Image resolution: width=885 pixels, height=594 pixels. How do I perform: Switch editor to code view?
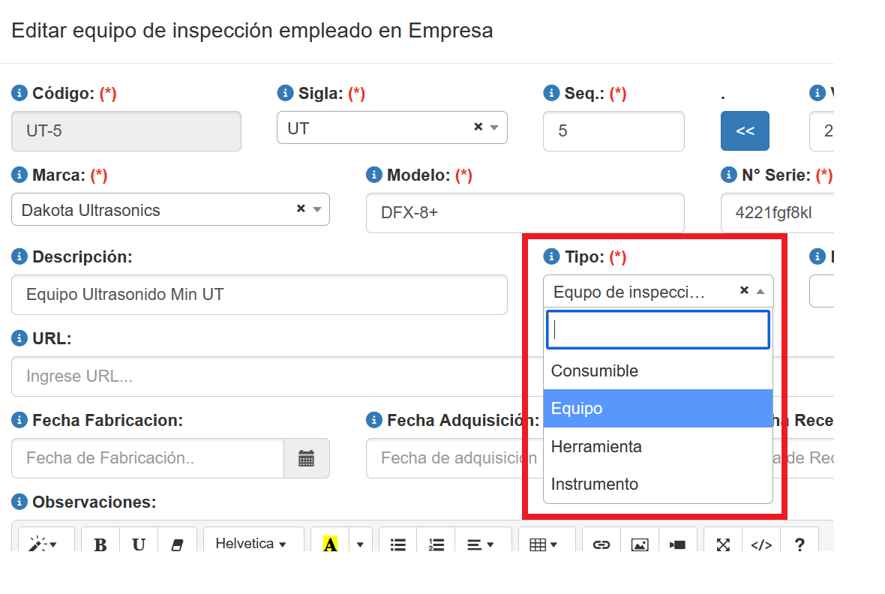pos(761,544)
